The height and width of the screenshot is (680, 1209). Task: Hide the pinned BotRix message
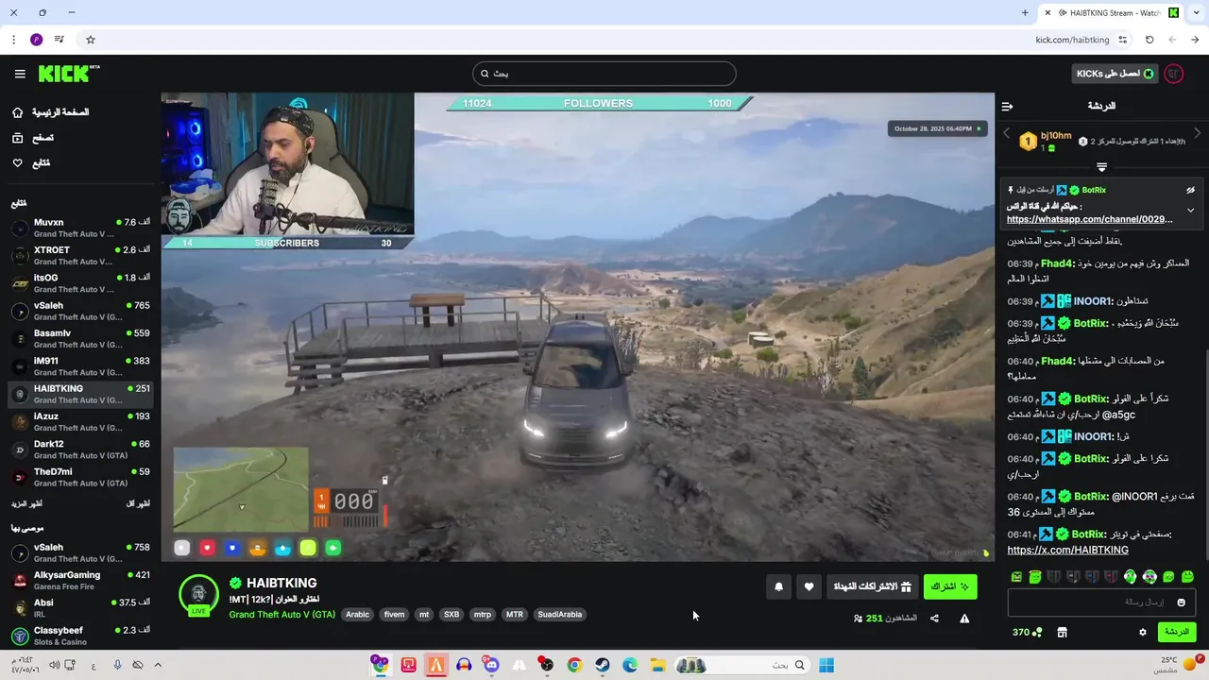1190,190
